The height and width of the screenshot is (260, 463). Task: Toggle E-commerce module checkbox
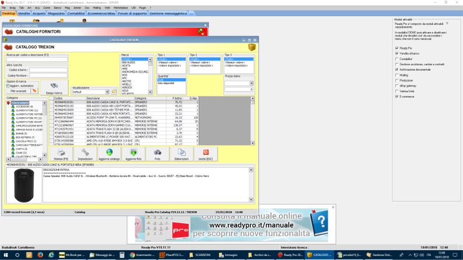397,97
